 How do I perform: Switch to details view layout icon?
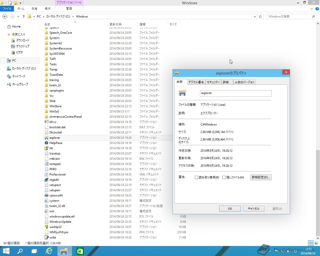(311, 243)
